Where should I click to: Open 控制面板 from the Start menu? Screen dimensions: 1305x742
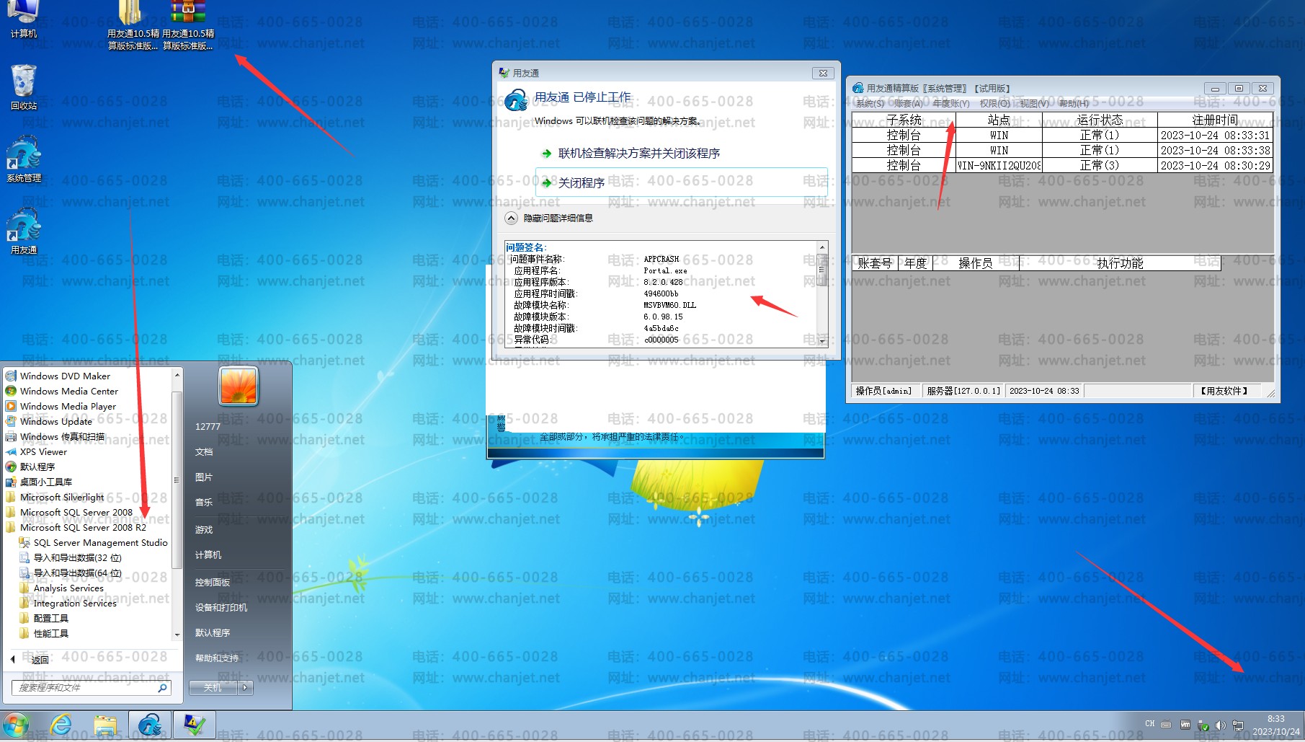[213, 582]
